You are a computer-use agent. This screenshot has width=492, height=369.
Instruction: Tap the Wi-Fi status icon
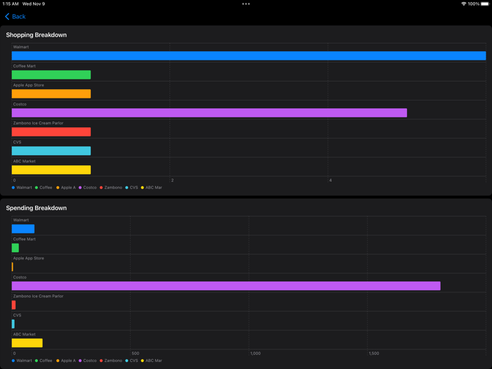coord(463,4)
